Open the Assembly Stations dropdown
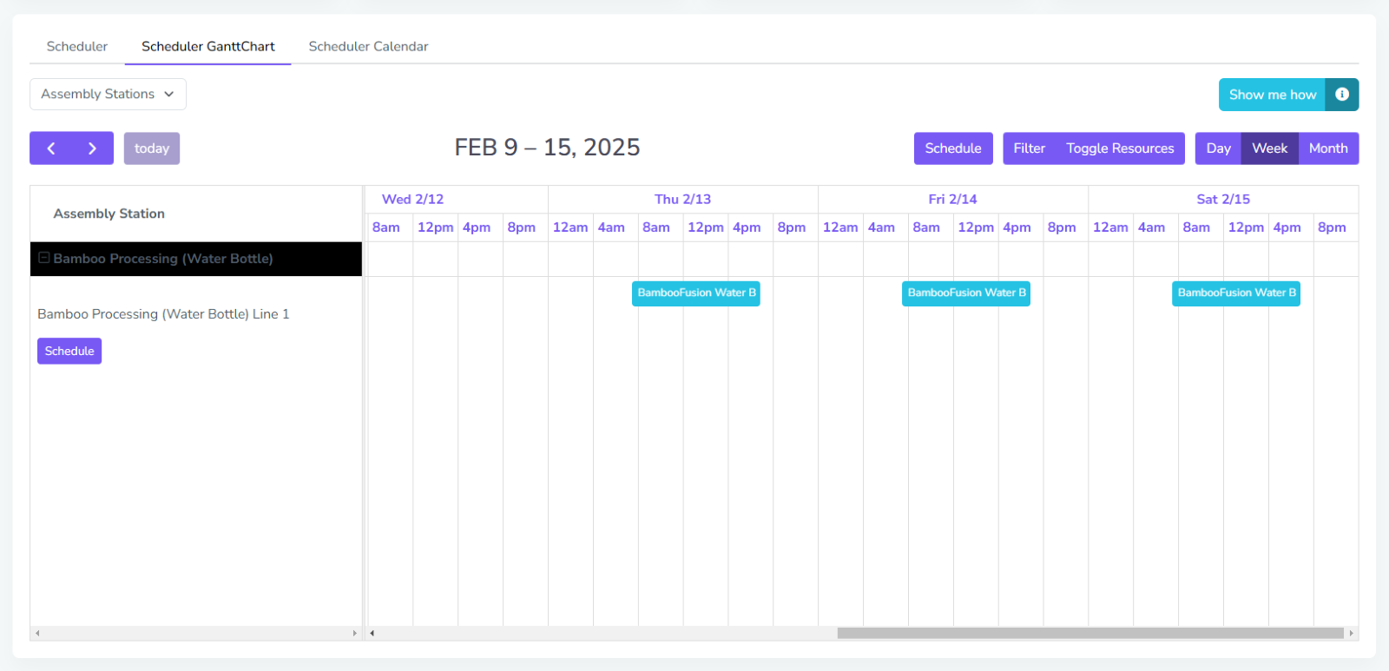The width and height of the screenshot is (1389, 671). (108, 94)
